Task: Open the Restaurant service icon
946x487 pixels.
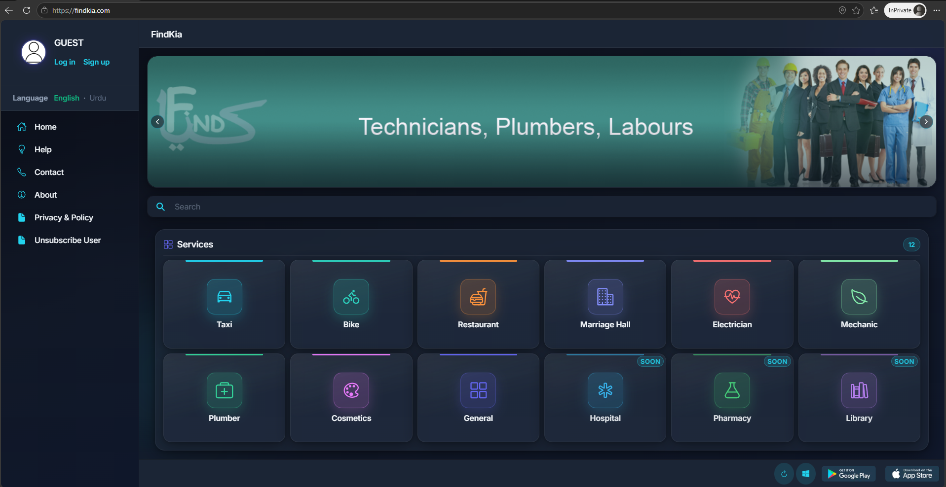Action: pos(478,297)
